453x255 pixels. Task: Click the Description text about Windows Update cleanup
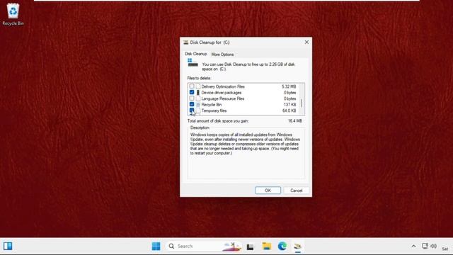[245, 144]
